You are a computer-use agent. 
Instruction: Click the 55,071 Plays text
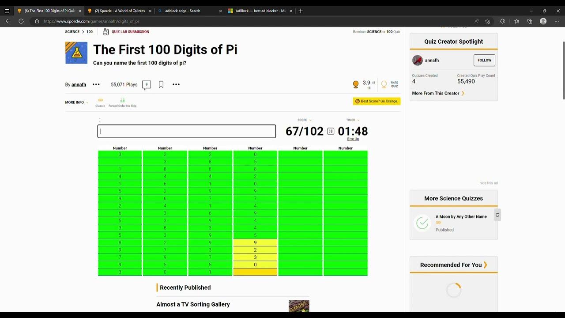tap(124, 85)
